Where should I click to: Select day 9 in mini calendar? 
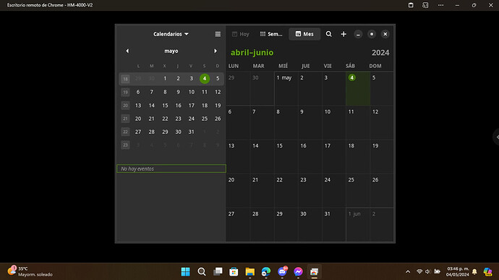178,92
